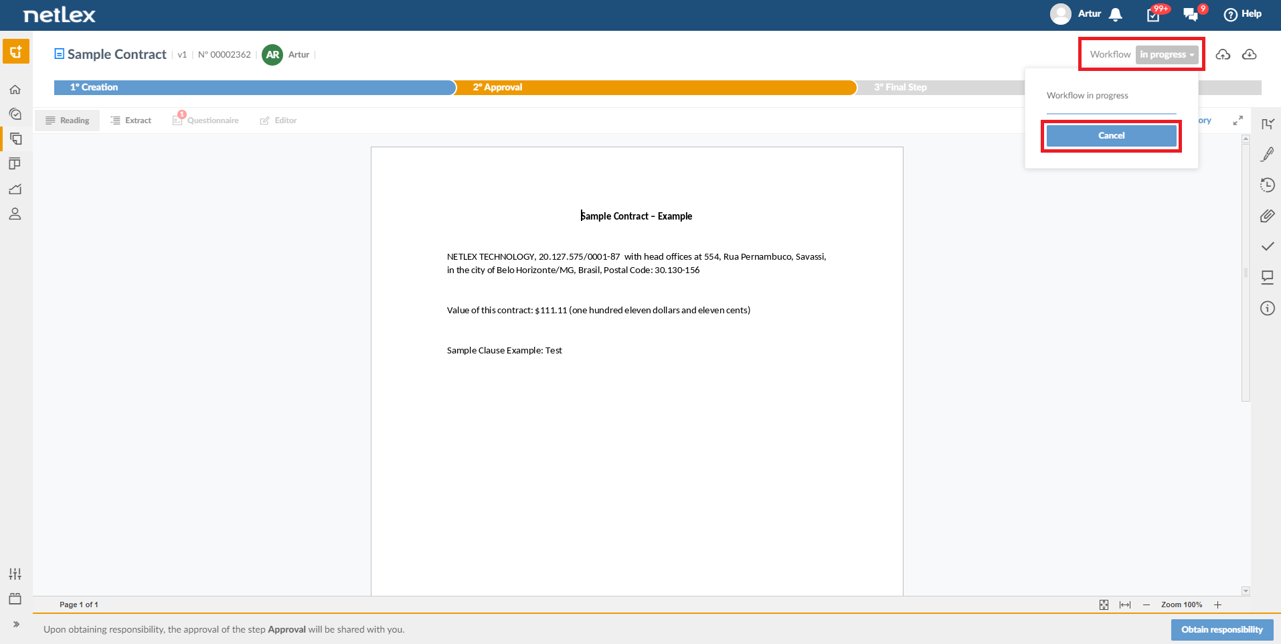Switch to the Questionnaire tab
The height and width of the screenshot is (644, 1281).
pyautogui.click(x=205, y=120)
